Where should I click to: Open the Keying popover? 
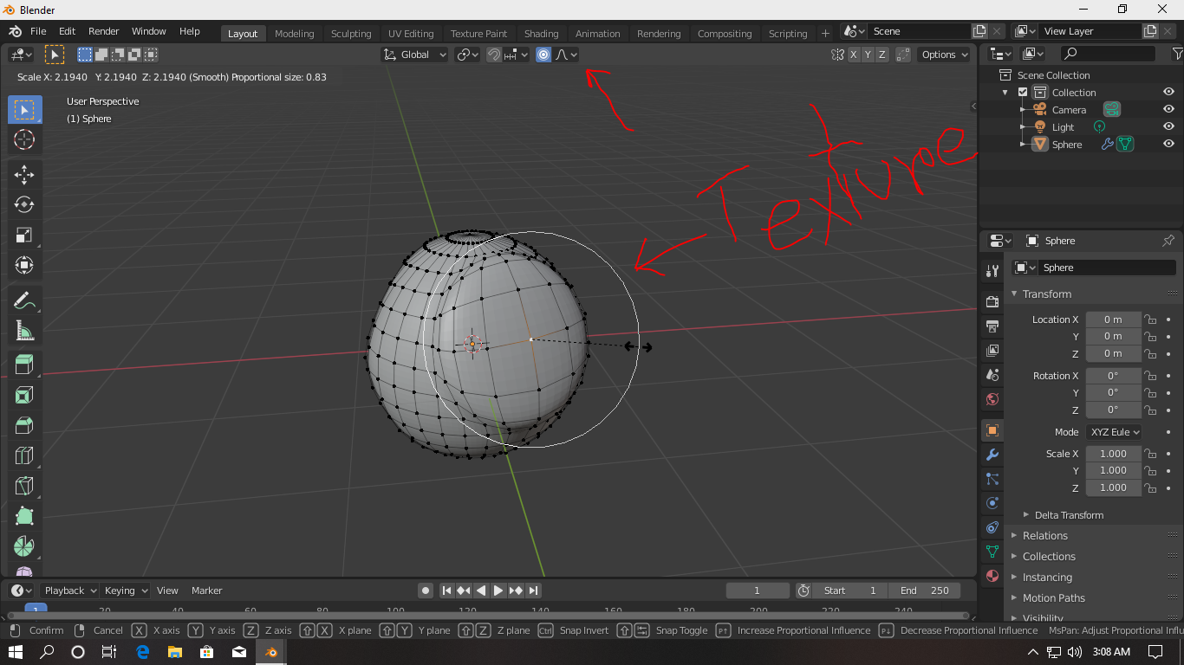[x=125, y=591]
